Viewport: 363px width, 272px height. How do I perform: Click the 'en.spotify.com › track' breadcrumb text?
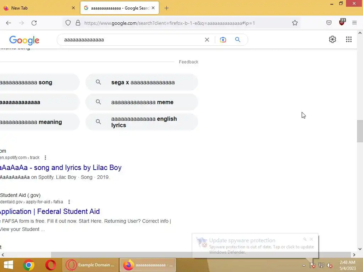20,158
